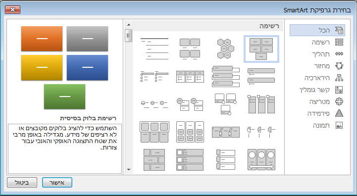Pick the Vertical Box List layout
The image size is (357, 196).
point(225,77)
